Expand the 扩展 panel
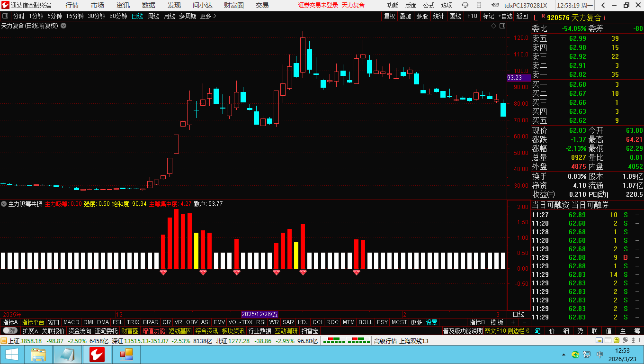 tap(30, 331)
